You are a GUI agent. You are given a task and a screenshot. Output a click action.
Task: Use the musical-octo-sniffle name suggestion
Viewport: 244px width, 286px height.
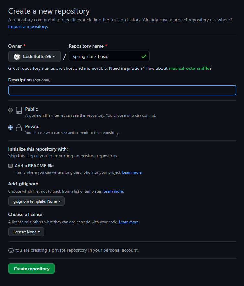189,68
